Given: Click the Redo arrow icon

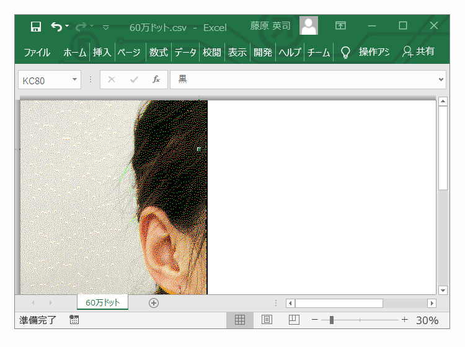Looking at the screenshot, I should pyautogui.click(x=81, y=27).
